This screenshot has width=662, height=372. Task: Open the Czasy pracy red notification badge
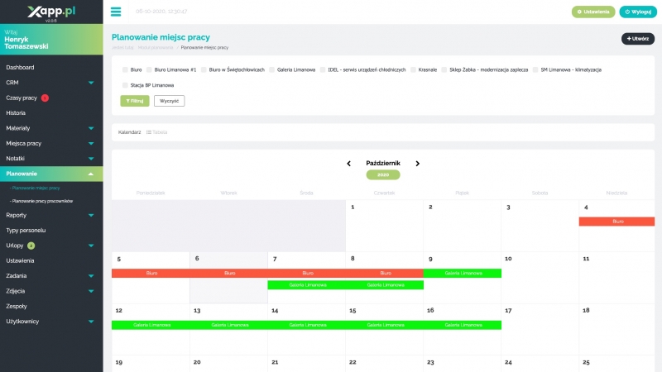tap(45, 98)
